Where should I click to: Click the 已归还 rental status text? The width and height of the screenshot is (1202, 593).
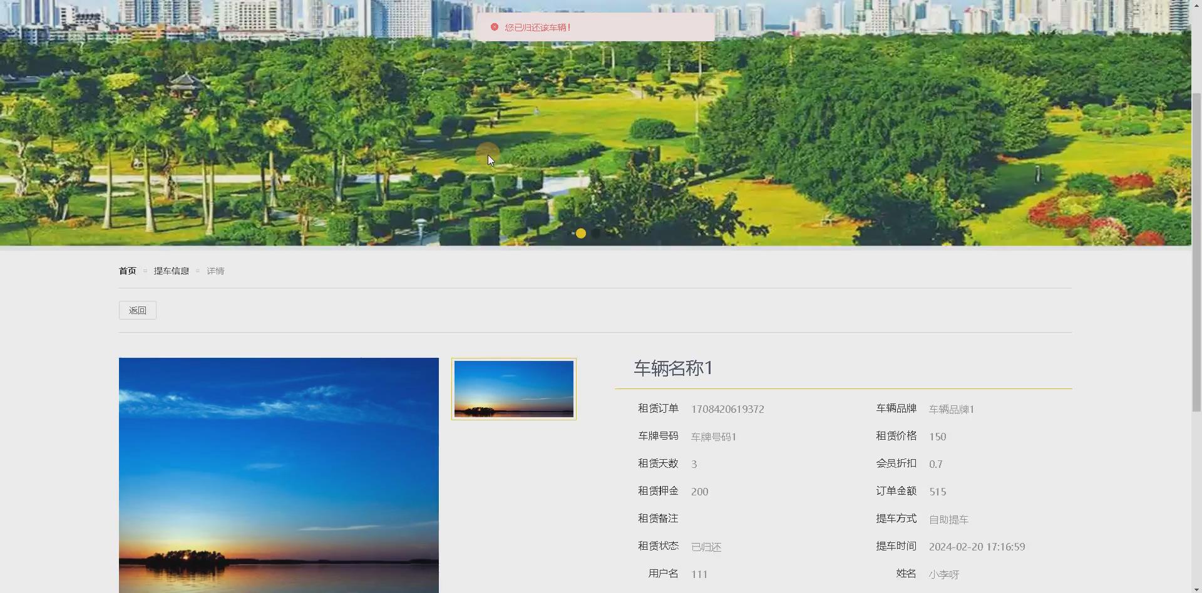click(706, 546)
